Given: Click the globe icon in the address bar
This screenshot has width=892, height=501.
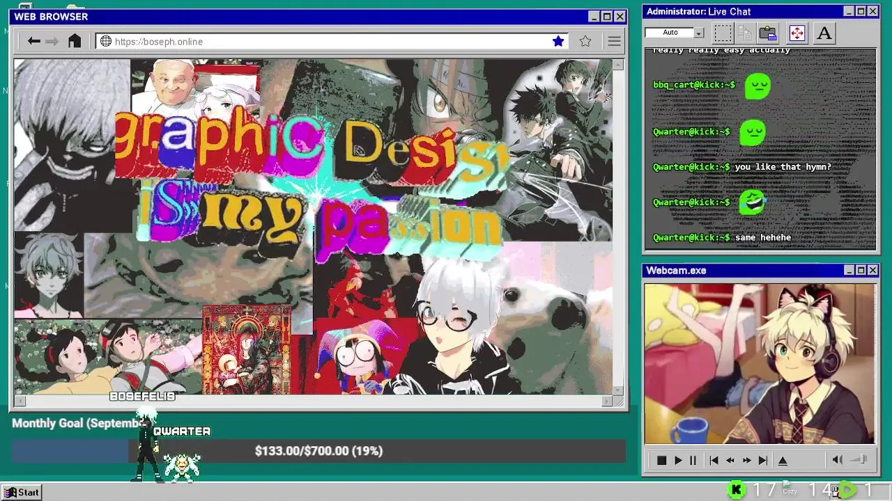Looking at the screenshot, I should tap(106, 42).
